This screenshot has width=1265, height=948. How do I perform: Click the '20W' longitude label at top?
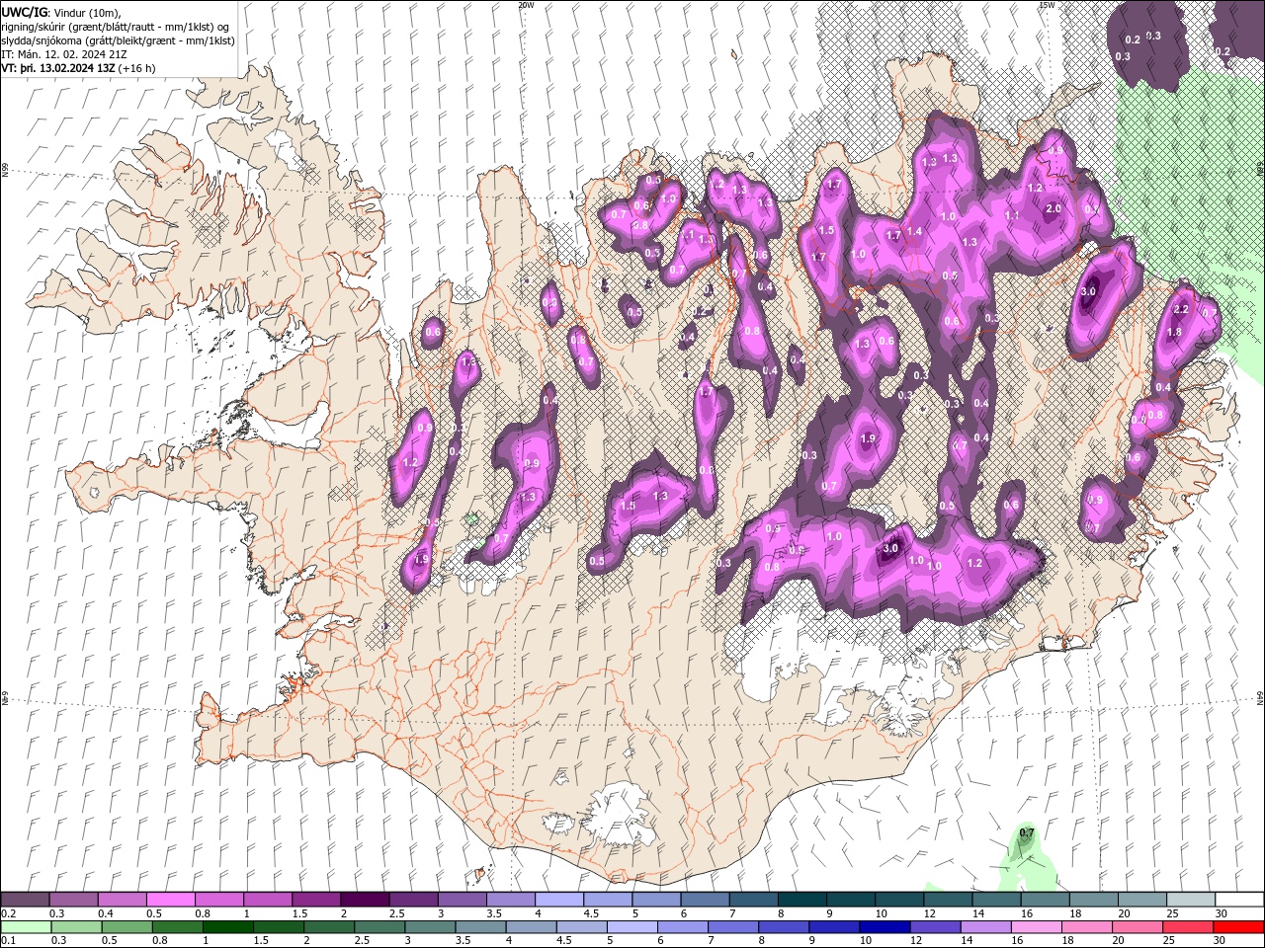(526, 5)
